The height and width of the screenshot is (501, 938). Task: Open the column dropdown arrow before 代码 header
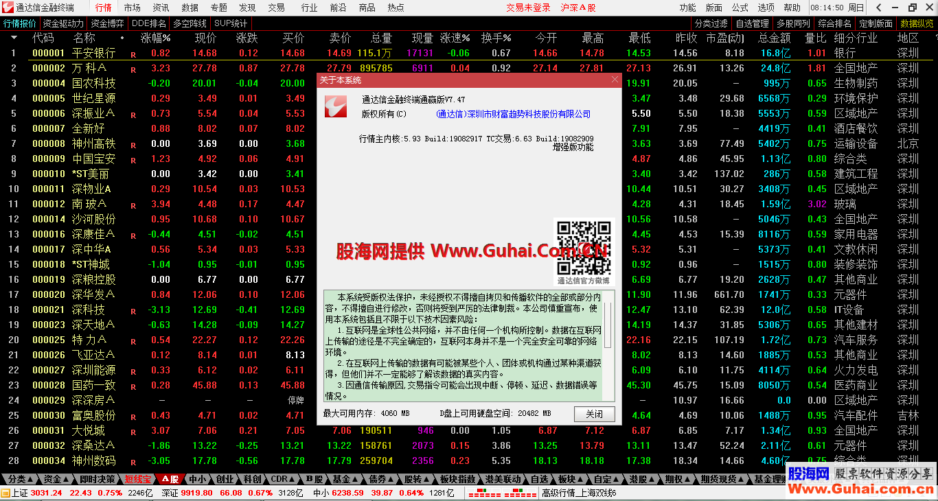14,38
